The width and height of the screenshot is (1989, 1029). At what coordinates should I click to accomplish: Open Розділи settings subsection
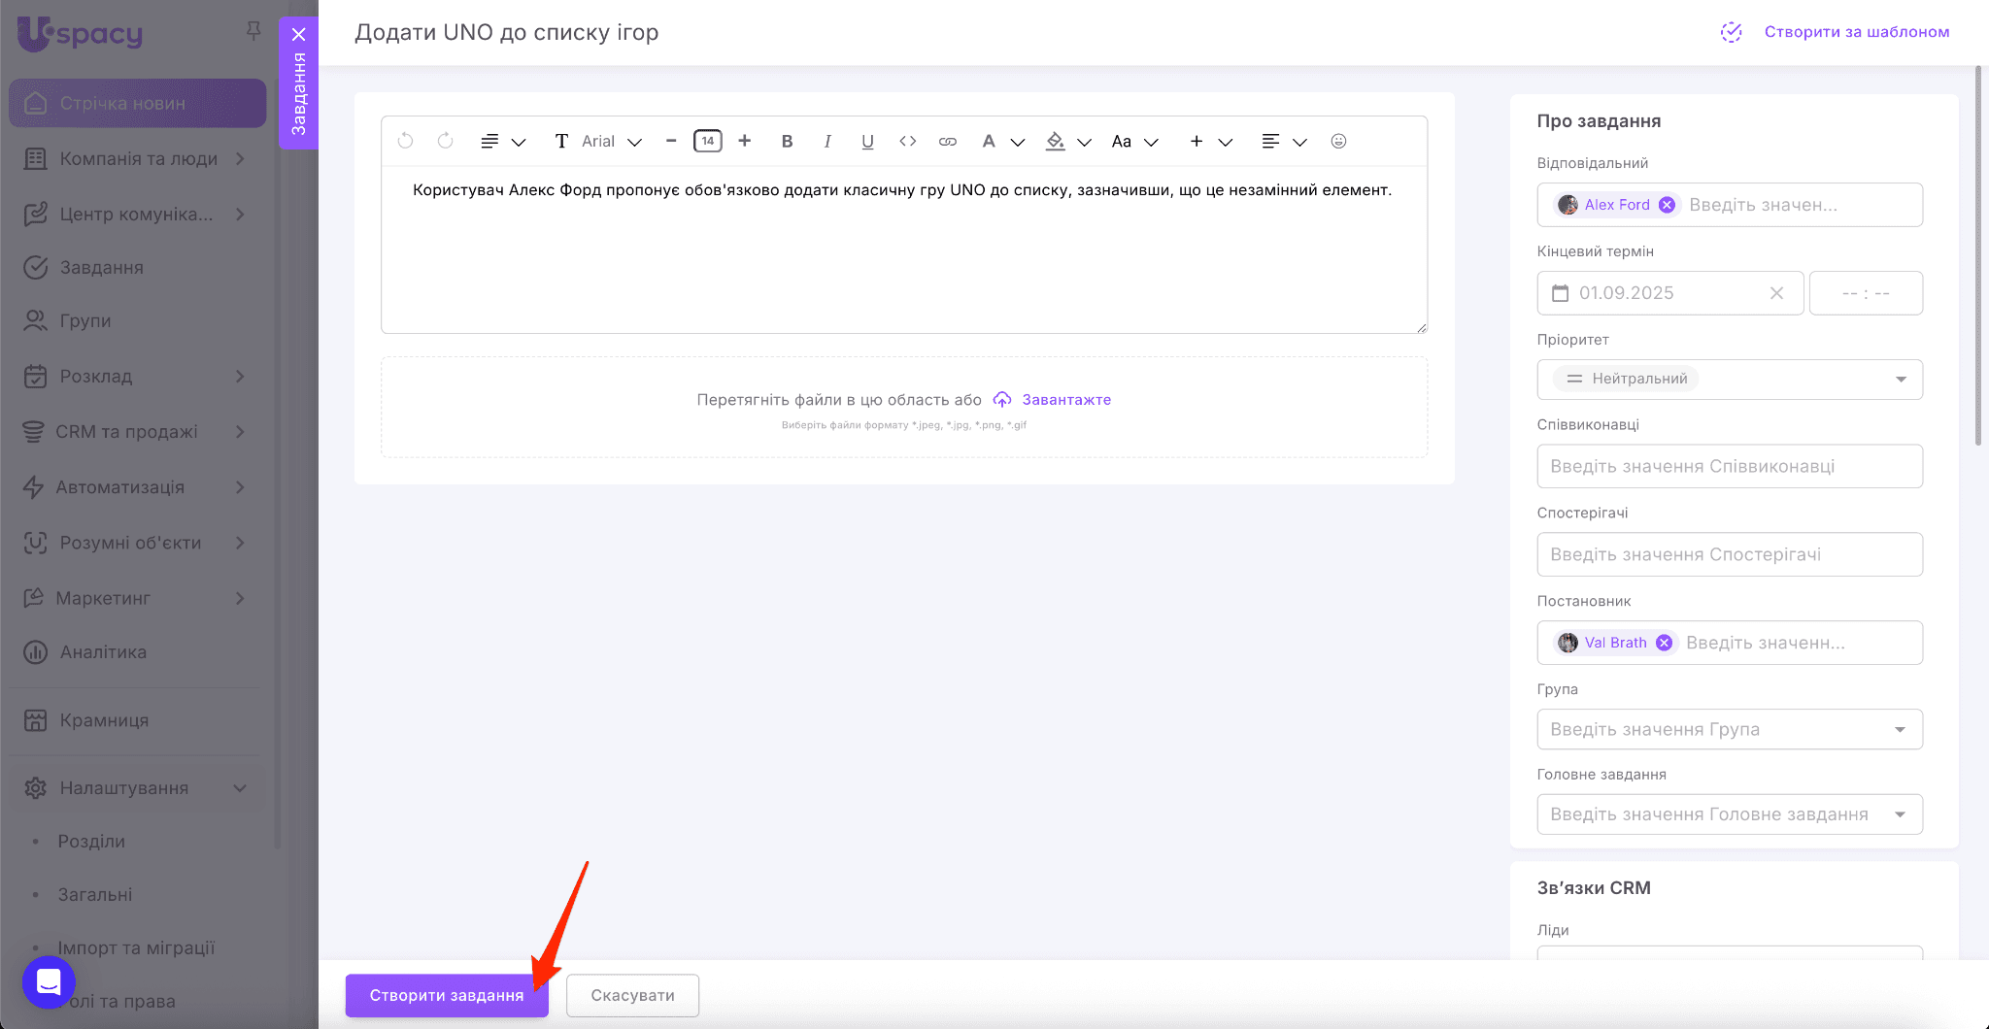click(x=91, y=841)
